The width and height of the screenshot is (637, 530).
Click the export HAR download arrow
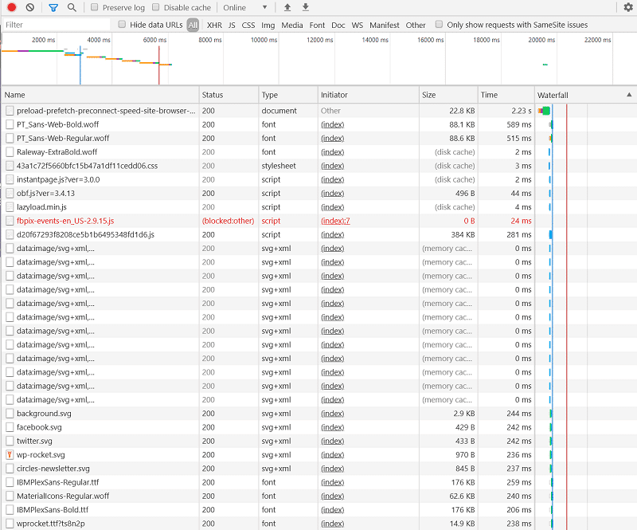coord(305,7)
